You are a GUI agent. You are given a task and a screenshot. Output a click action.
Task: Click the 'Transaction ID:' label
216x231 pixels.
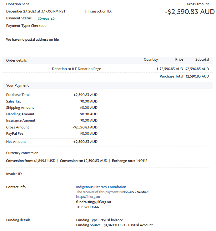[x=100, y=11]
